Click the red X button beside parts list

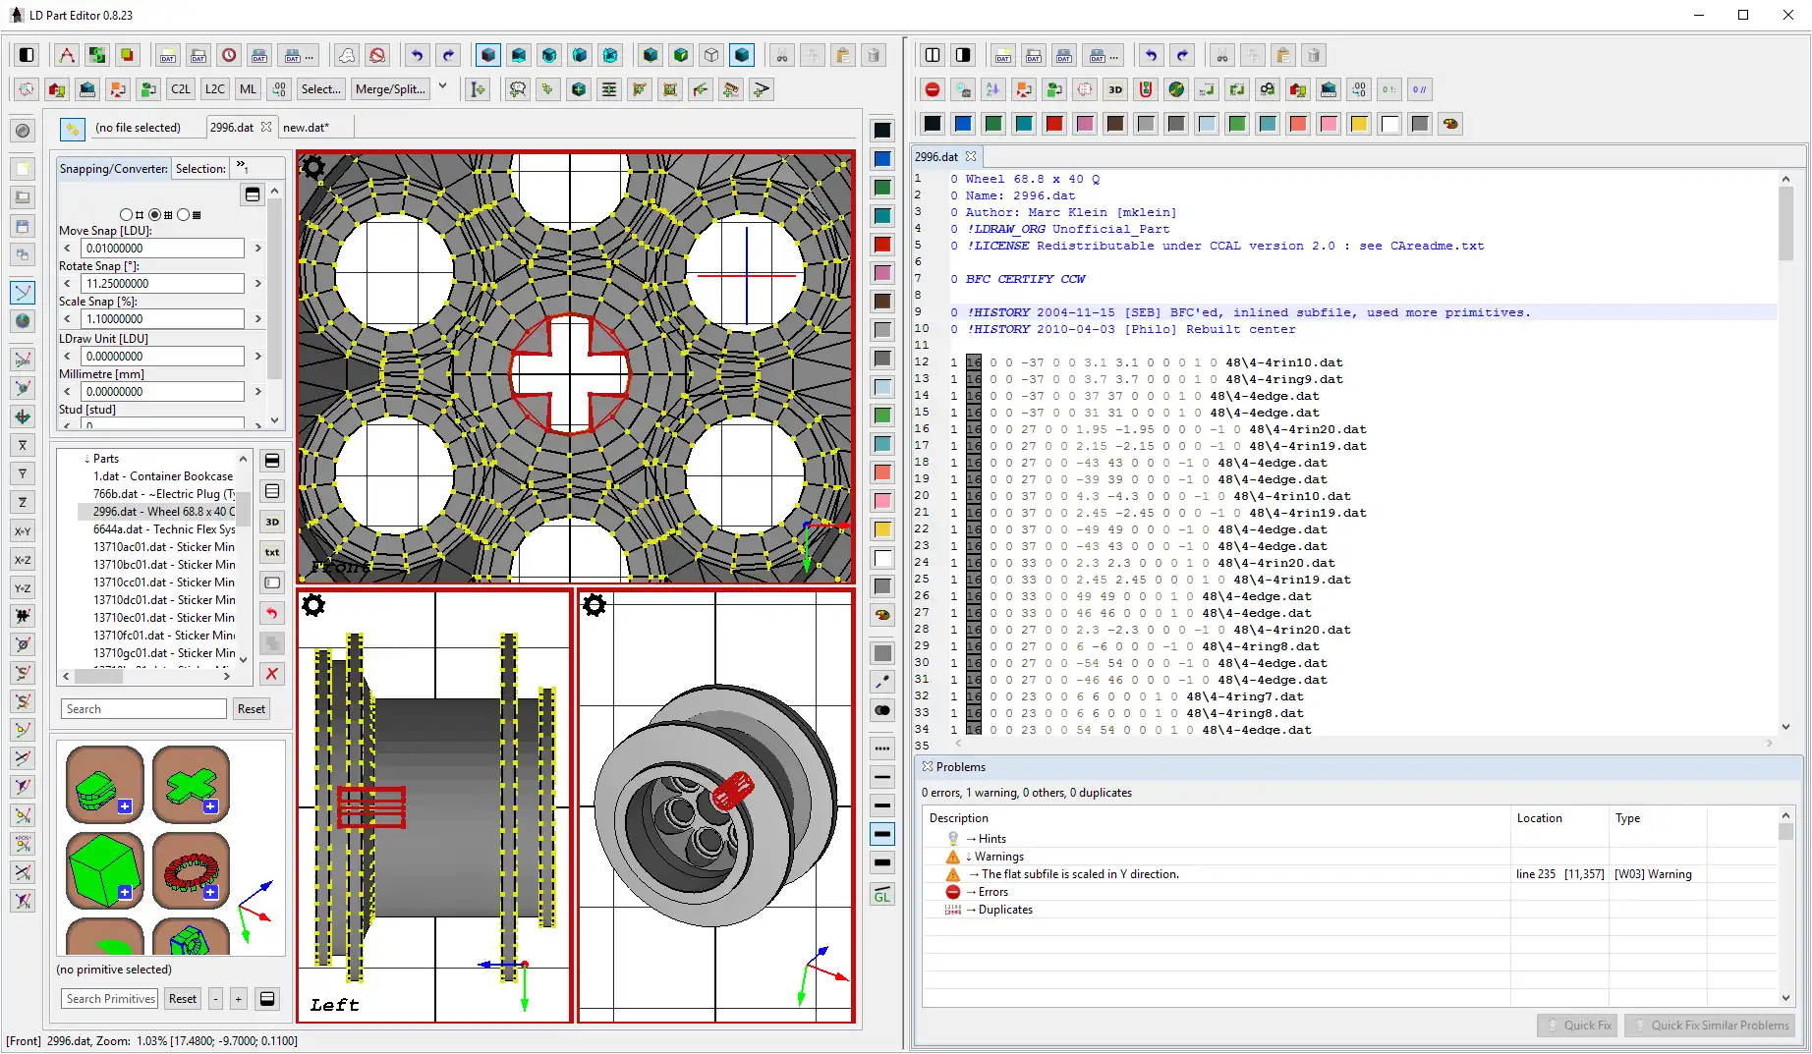[x=272, y=674]
